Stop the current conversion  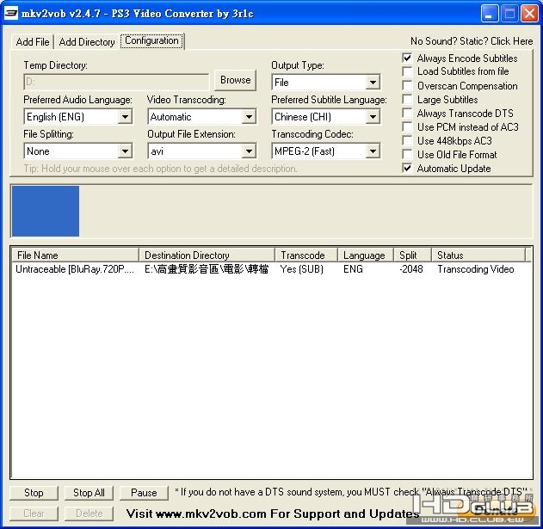[34, 493]
